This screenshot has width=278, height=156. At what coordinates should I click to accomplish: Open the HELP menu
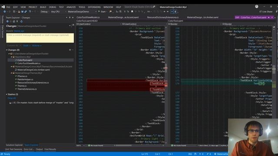118,7
